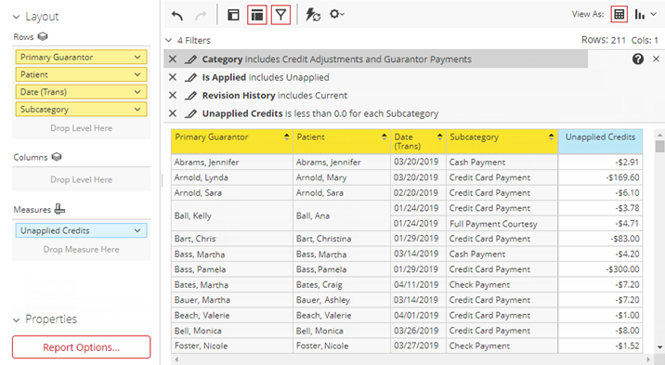665x365 pixels.
Task: Click the Report Options button
Action: [x=81, y=347]
